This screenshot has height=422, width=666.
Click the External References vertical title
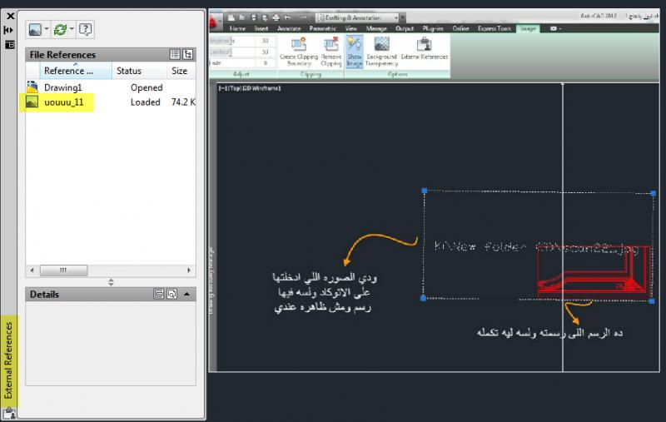click(x=8, y=360)
